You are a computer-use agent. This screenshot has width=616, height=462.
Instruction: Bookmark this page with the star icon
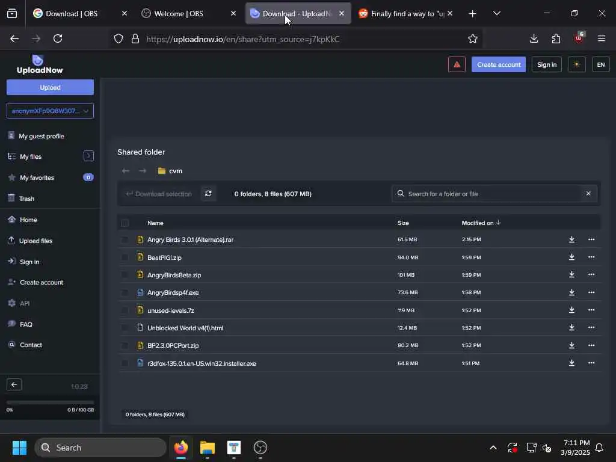coord(473,38)
